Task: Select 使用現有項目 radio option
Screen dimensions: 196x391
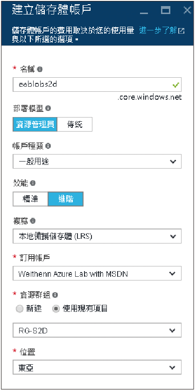Action: [56, 309]
